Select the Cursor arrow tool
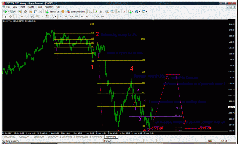The height and width of the screenshot is (144, 238). pos(5,16)
